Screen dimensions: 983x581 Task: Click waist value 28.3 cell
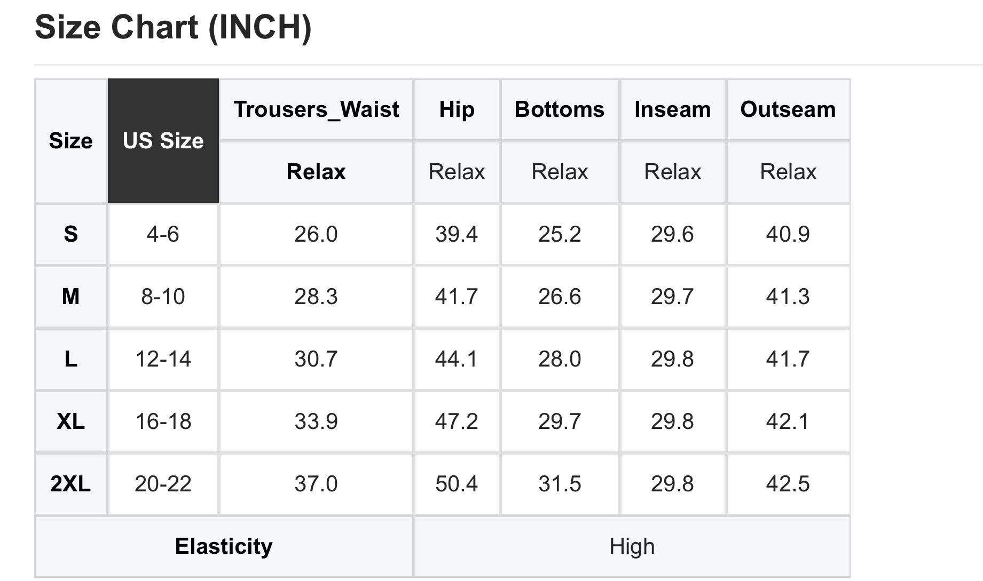pyautogui.click(x=316, y=297)
